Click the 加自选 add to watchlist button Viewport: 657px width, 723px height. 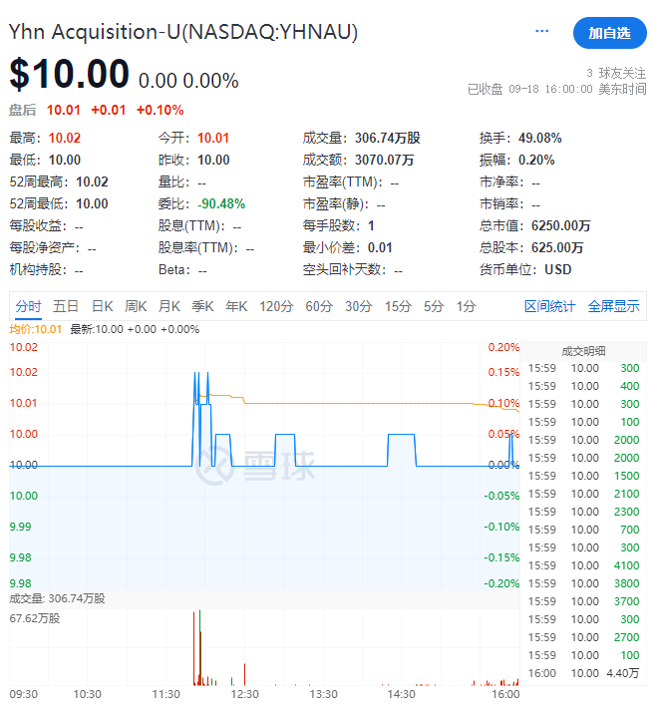(609, 33)
